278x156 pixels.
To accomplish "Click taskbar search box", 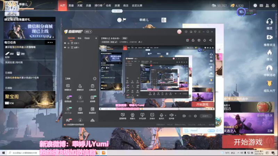I will [x=23, y=153].
